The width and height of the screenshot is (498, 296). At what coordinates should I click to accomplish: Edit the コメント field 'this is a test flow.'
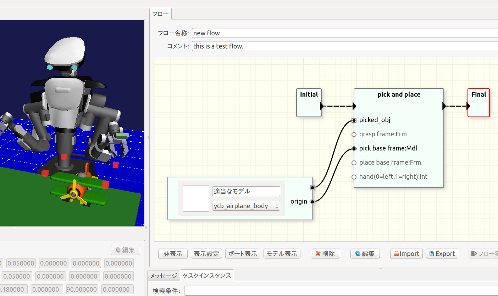click(345, 46)
